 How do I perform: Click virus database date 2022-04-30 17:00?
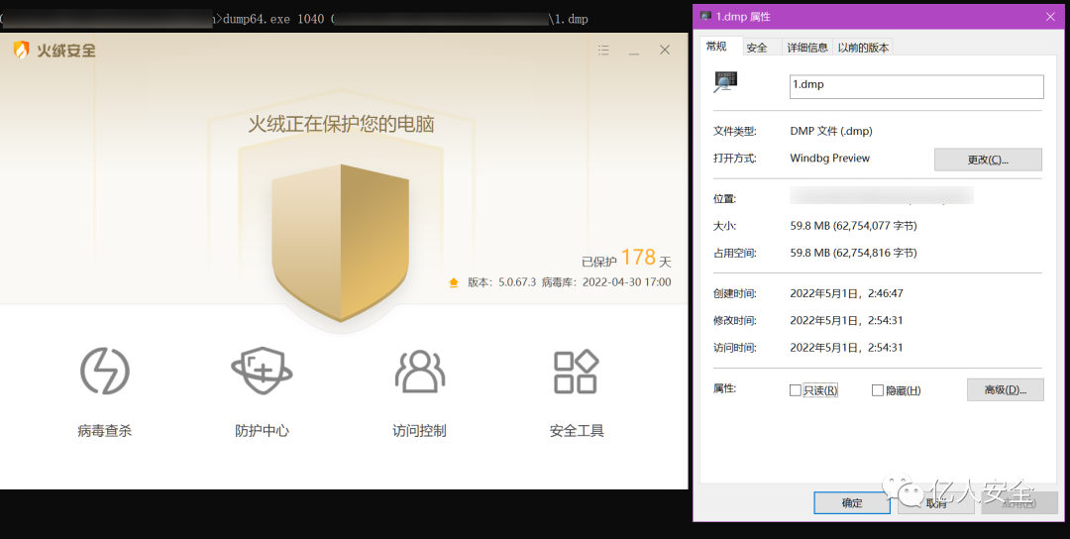626,282
